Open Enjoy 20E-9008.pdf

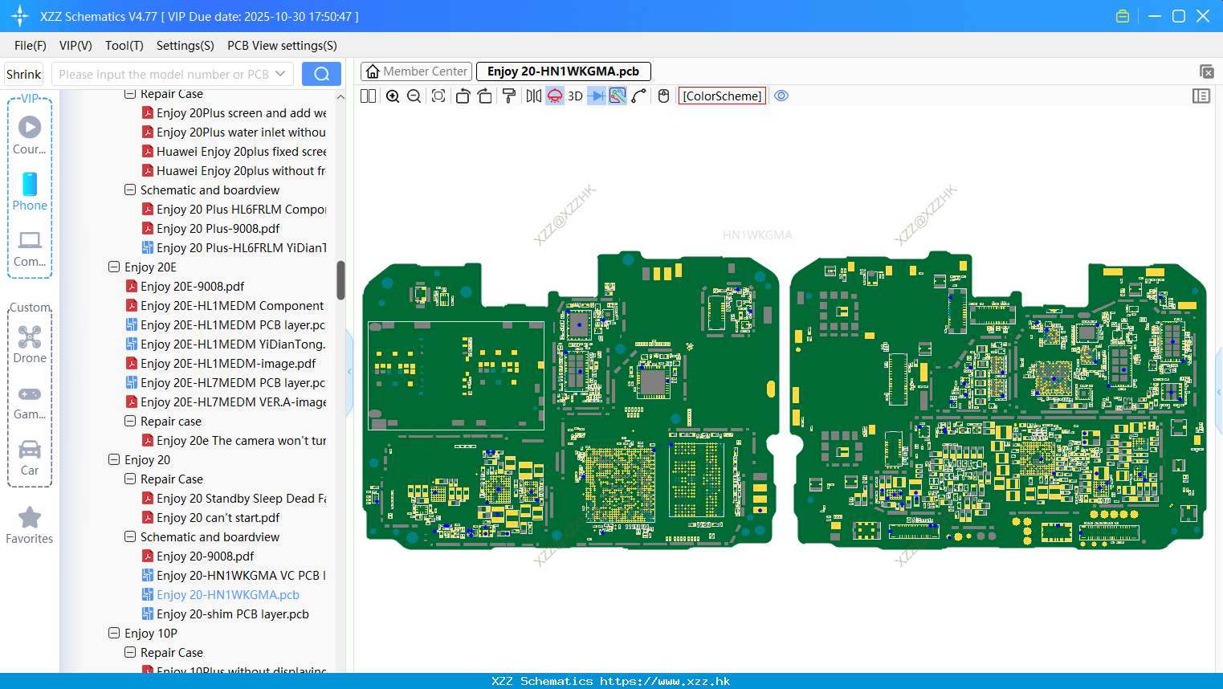point(192,287)
